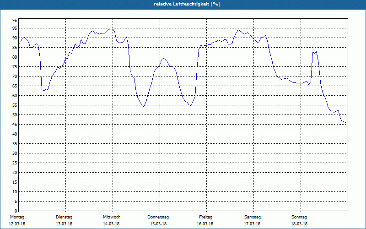This screenshot has height=229, width=366.
Task: Click the 'Montag' day label
Action: pyautogui.click(x=17, y=217)
